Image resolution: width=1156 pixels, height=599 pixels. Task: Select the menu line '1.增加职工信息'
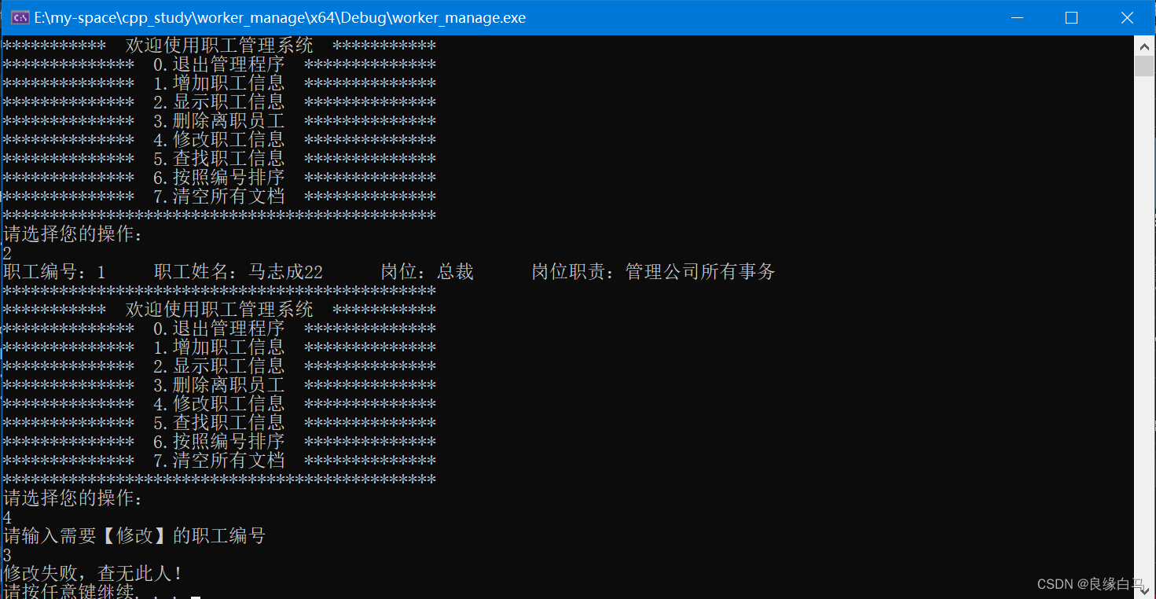click(220, 83)
